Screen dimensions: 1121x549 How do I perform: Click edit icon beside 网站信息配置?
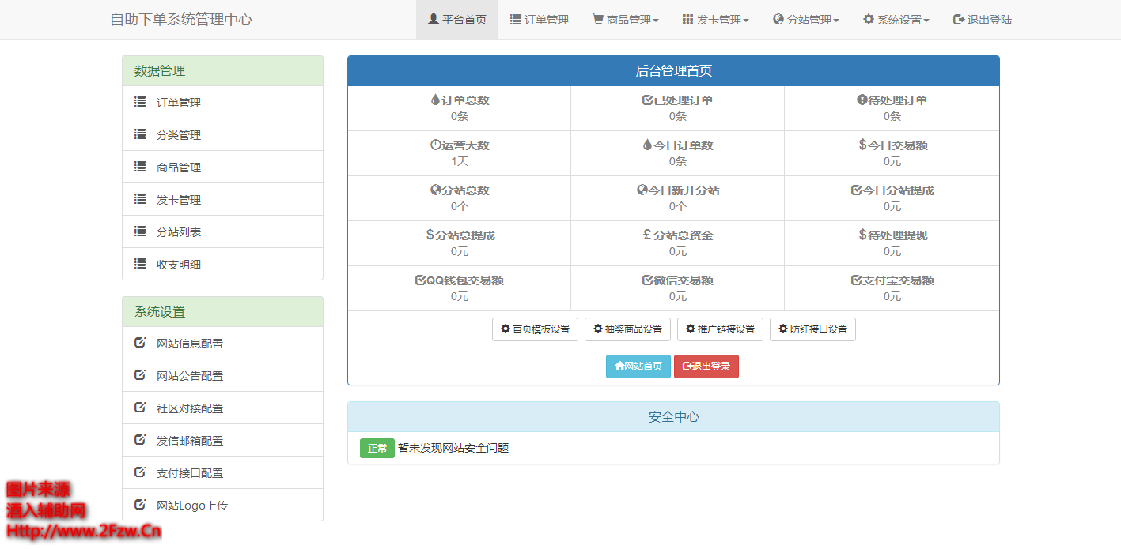[x=140, y=343]
